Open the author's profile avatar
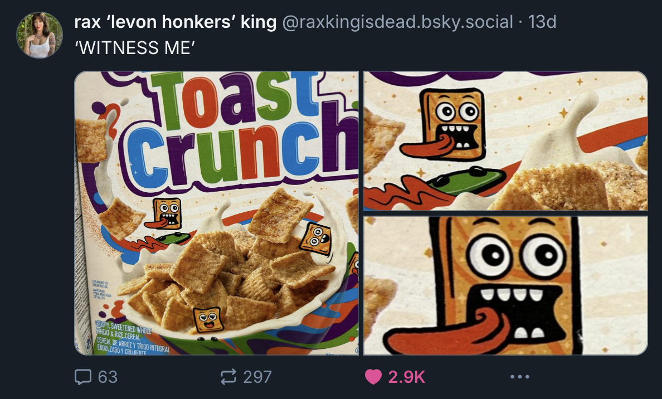Image resolution: width=662 pixels, height=399 pixels. pos(40,35)
